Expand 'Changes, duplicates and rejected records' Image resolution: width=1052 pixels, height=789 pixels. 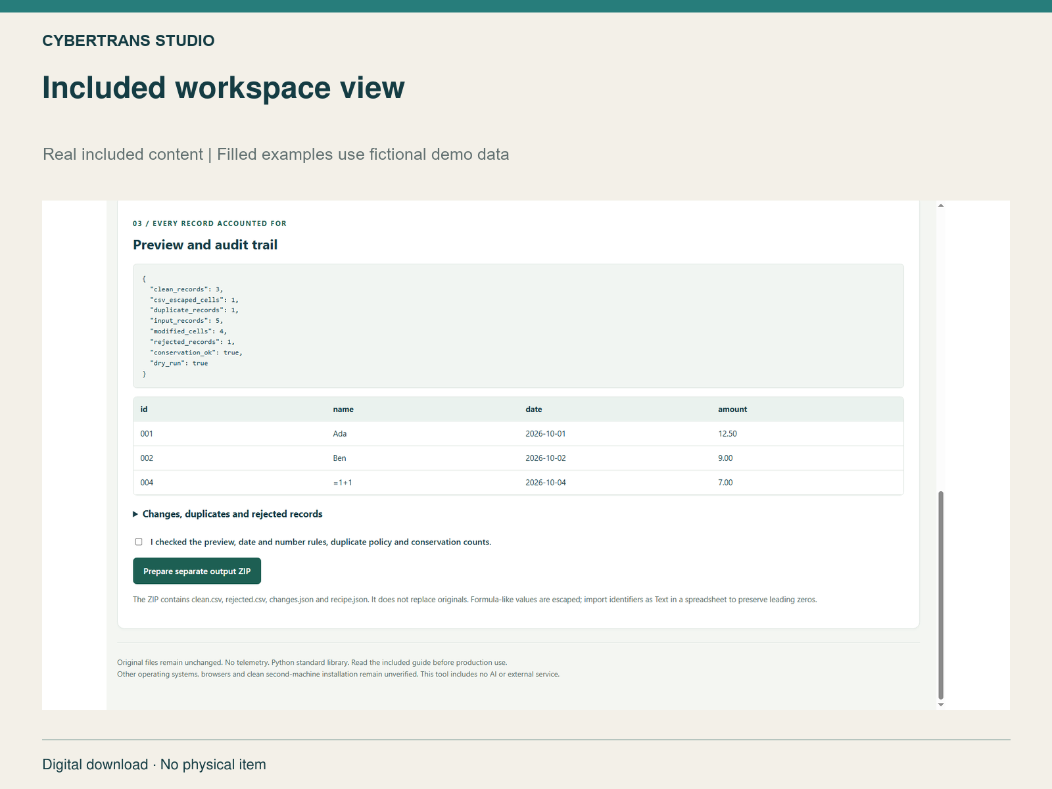[x=227, y=514]
